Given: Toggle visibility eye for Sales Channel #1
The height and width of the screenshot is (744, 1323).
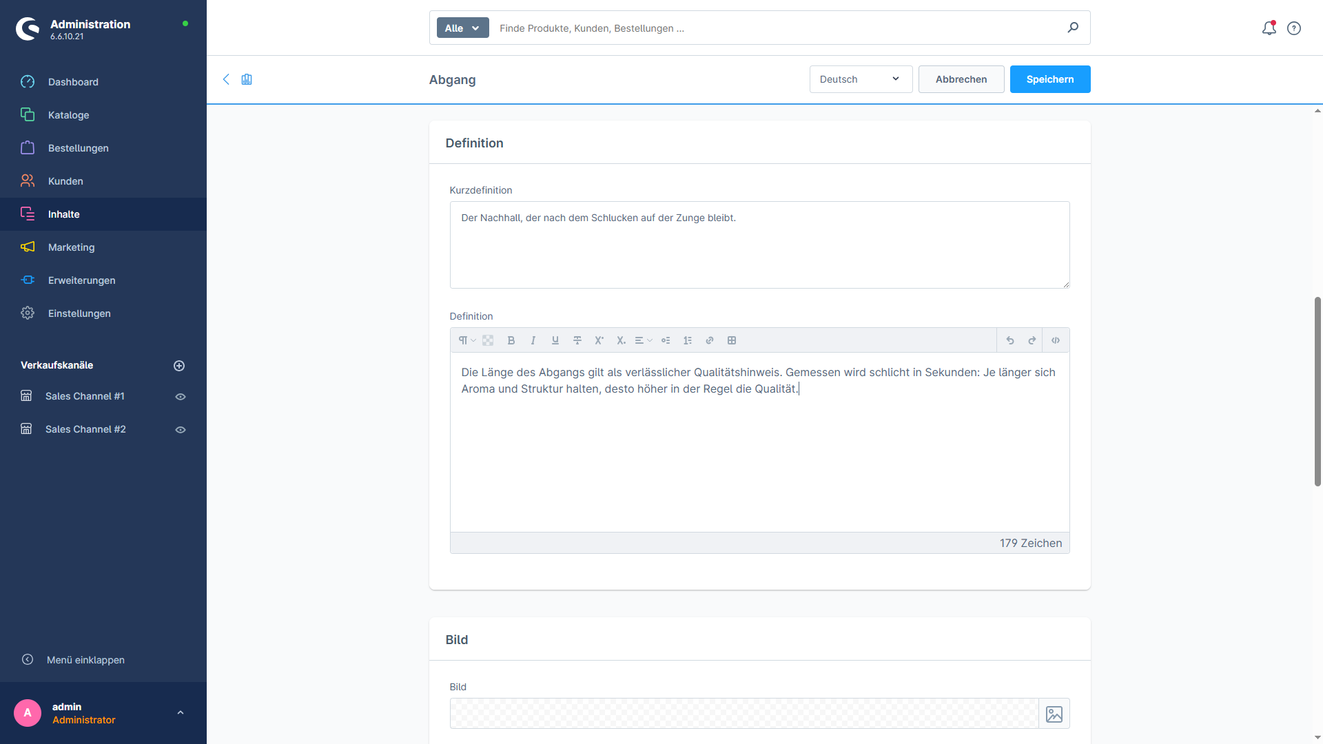Looking at the screenshot, I should pos(181,397).
